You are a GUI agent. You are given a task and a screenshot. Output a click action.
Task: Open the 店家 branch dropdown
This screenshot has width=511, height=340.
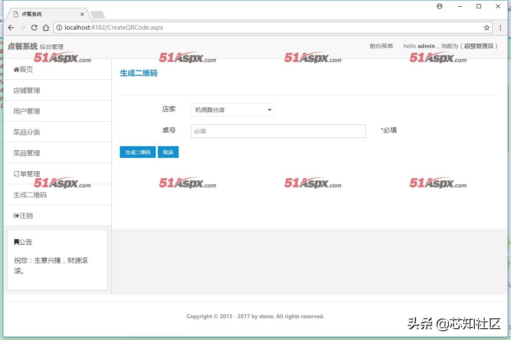point(232,110)
